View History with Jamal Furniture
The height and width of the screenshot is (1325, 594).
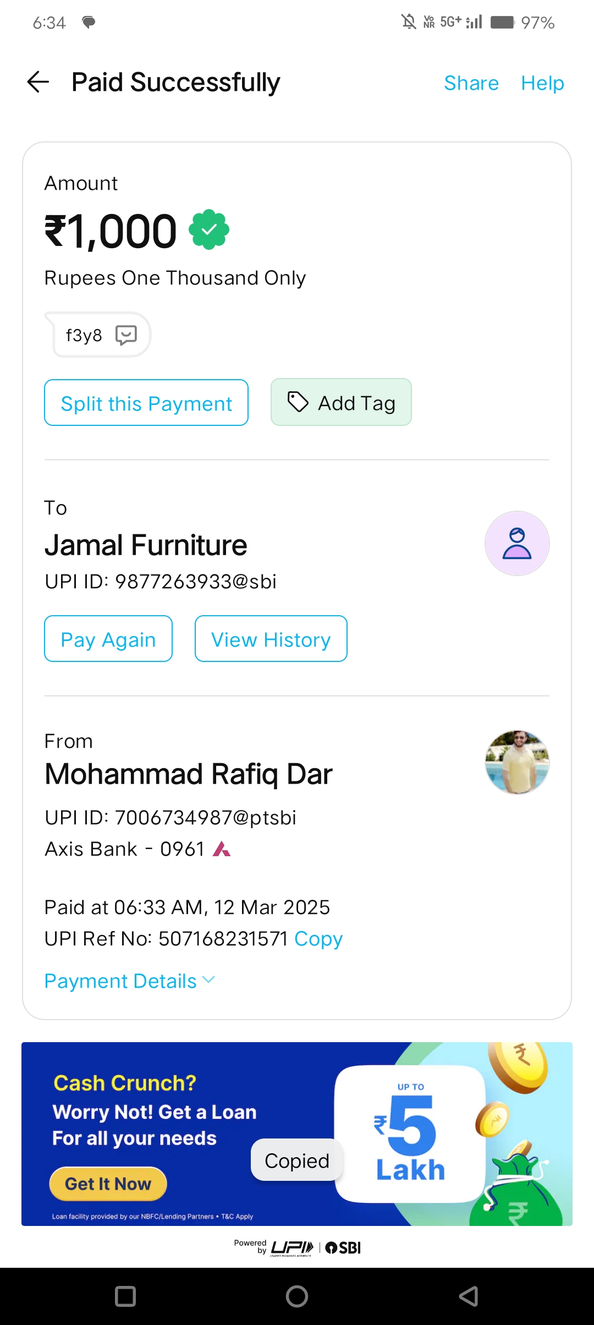click(x=271, y=639)
